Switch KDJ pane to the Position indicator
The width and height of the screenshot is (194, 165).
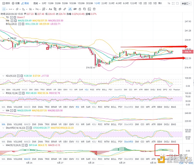coord(177,90)
